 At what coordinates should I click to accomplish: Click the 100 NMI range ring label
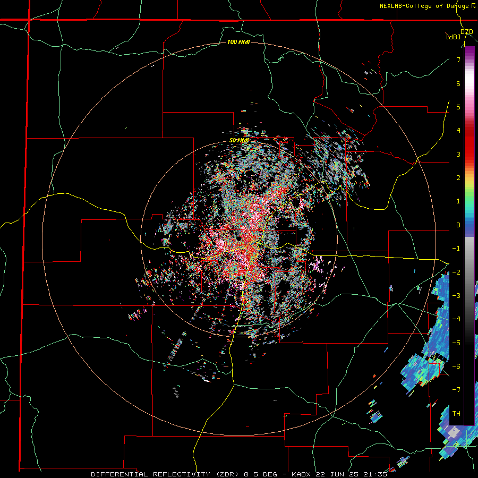tap(238, 42)
